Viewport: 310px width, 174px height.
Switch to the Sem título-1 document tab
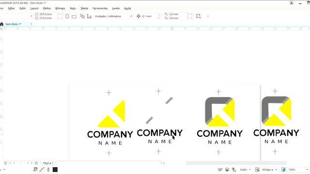(13, 24)
